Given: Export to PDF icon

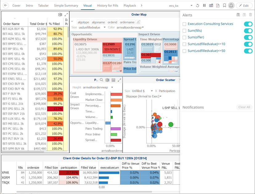Looking at the screenshot, I should tap(218, 6).
